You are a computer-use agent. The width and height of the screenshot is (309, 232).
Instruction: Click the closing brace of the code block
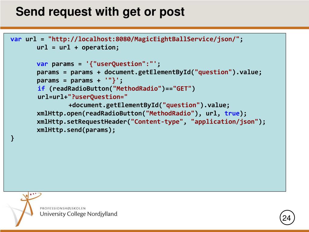pyautogui.click(x=12, y=138)
